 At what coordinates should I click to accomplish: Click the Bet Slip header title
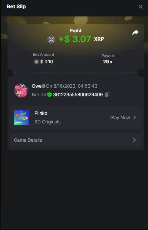[x=16, y=6]
